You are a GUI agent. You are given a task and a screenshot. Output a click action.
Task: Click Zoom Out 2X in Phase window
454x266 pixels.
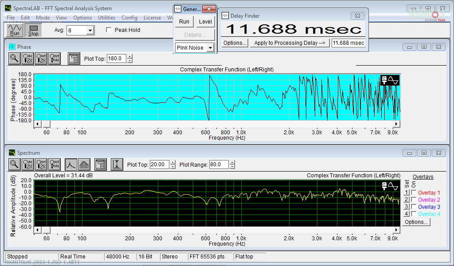(41, 59)
